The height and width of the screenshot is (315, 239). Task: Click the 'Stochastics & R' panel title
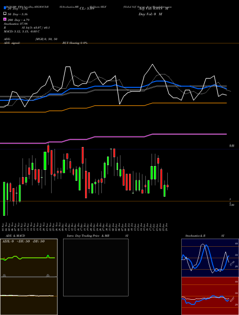(195, 236)
